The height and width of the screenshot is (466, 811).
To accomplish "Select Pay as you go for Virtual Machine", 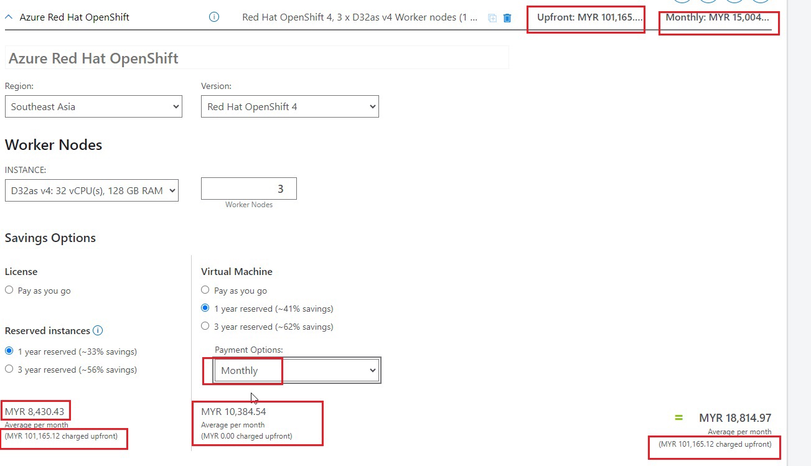I will click(x=205, y=289).
